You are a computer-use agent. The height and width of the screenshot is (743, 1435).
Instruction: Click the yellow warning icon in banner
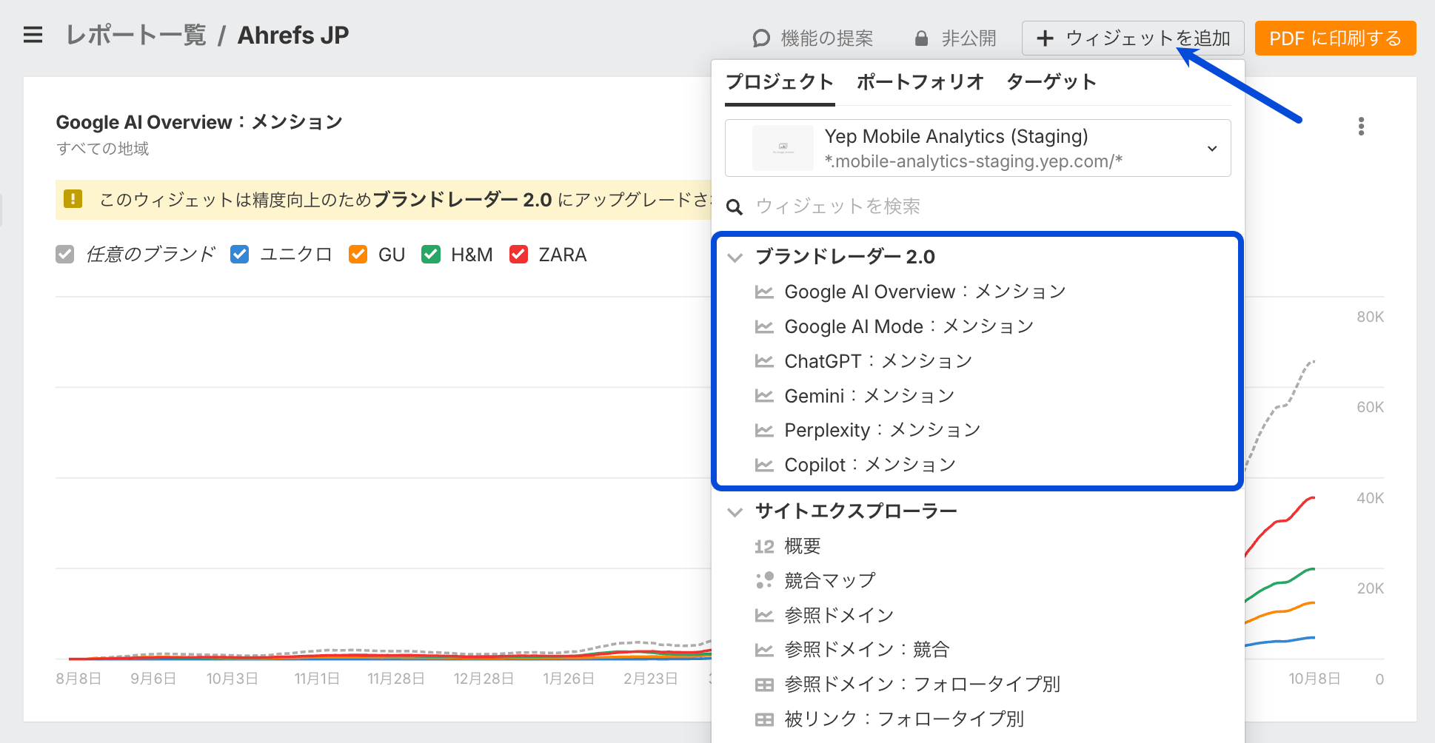click(x=73, y=199)
